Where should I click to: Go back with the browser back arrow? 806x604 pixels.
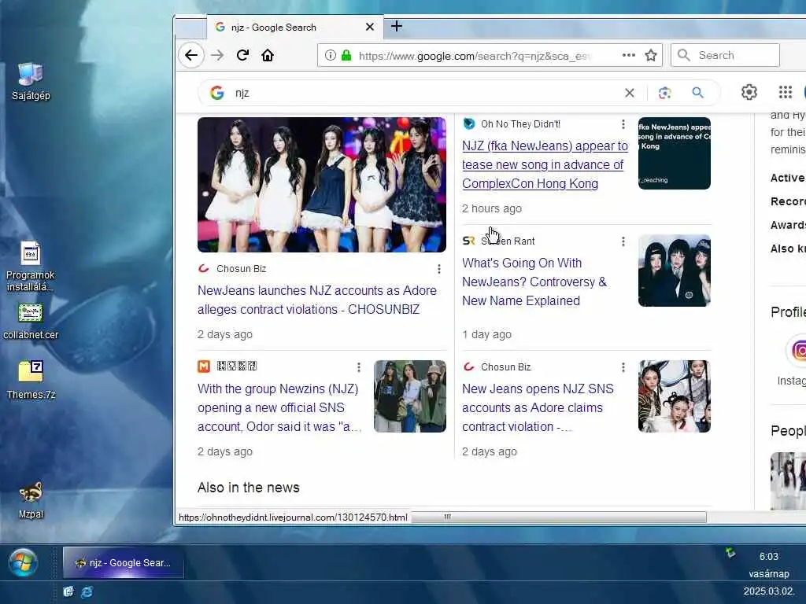tap(191, 55)
